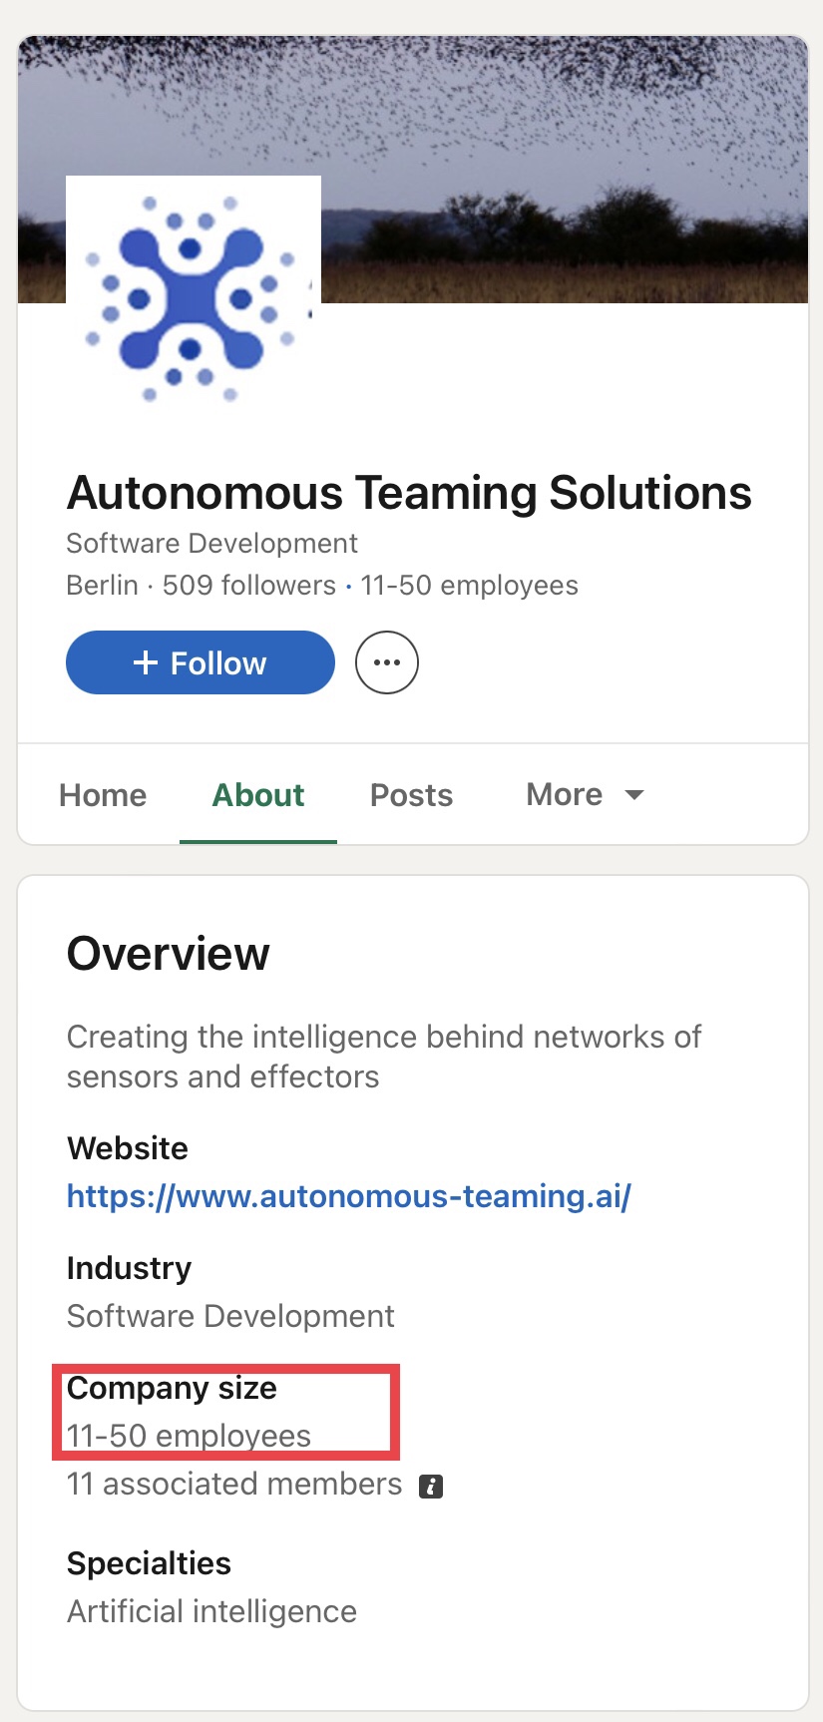This screenshot has width=823, height=1722.
Task: Go to the Posts tab
Action: pos(411,795)
